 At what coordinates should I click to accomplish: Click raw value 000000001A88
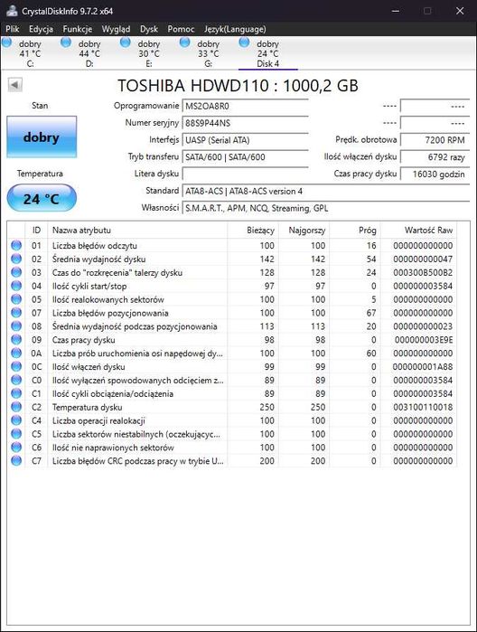(x=423, y=367)
